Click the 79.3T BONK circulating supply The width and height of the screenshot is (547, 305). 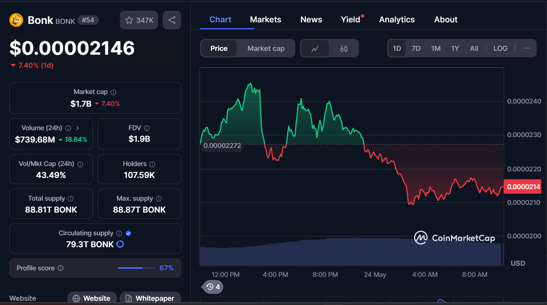[x=90, y=245]
